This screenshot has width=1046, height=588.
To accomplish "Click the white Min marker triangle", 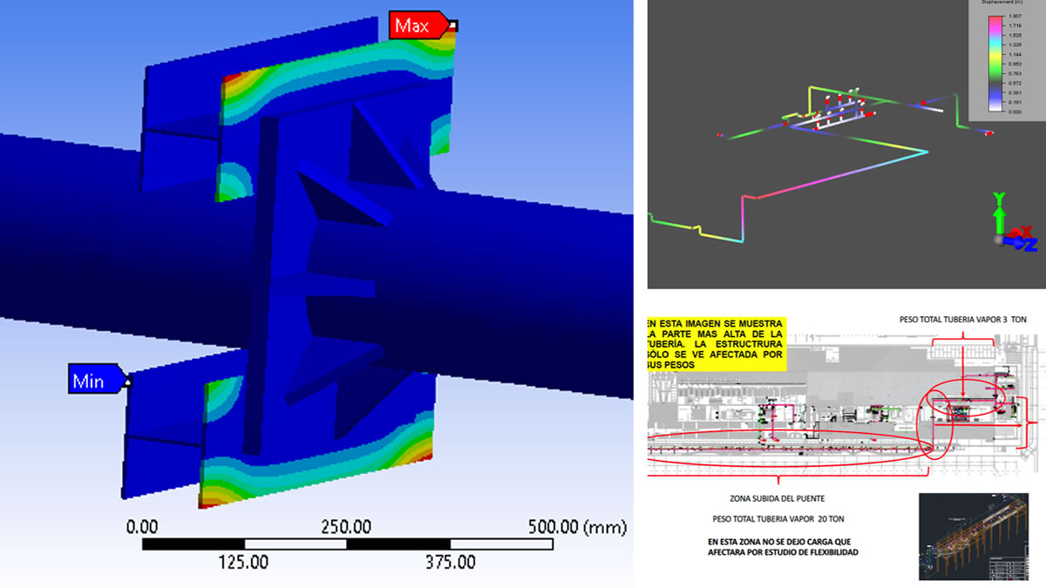I will [128, 380].
